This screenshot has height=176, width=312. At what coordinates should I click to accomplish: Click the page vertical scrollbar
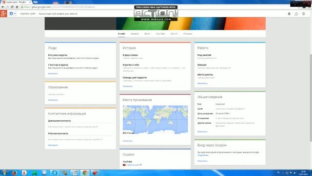[311, 98]
